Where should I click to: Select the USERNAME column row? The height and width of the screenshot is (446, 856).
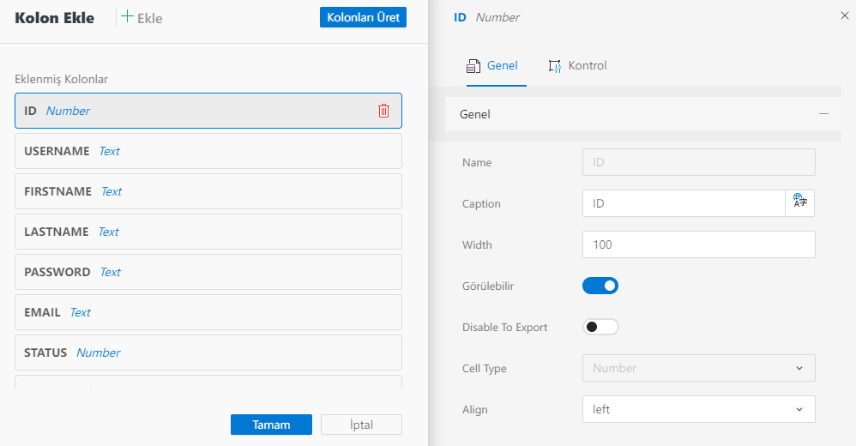(x=208, y=151)
